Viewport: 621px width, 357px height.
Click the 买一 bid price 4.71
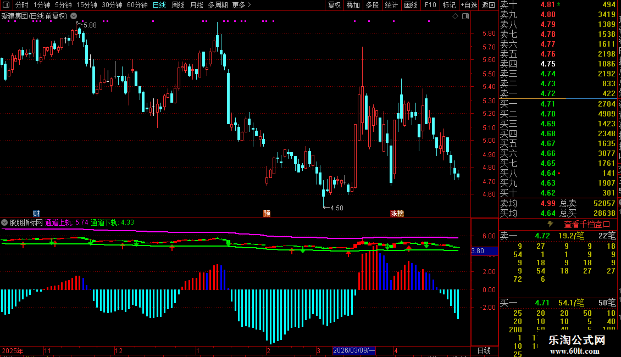click(548, 104)
